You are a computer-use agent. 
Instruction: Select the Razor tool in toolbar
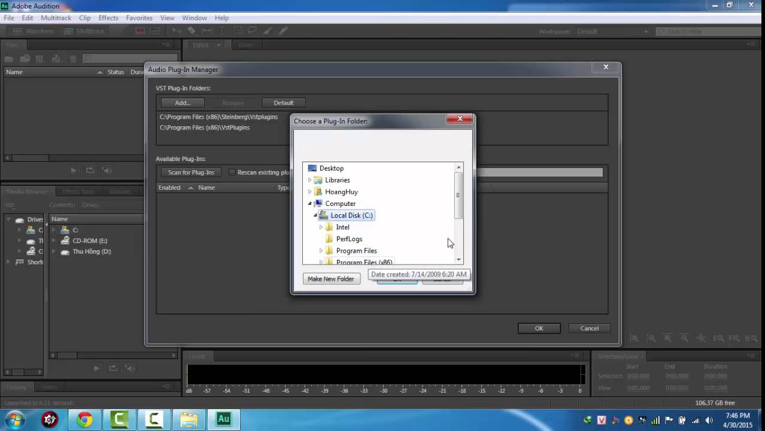pyautogui.click(x=192, y=31)
